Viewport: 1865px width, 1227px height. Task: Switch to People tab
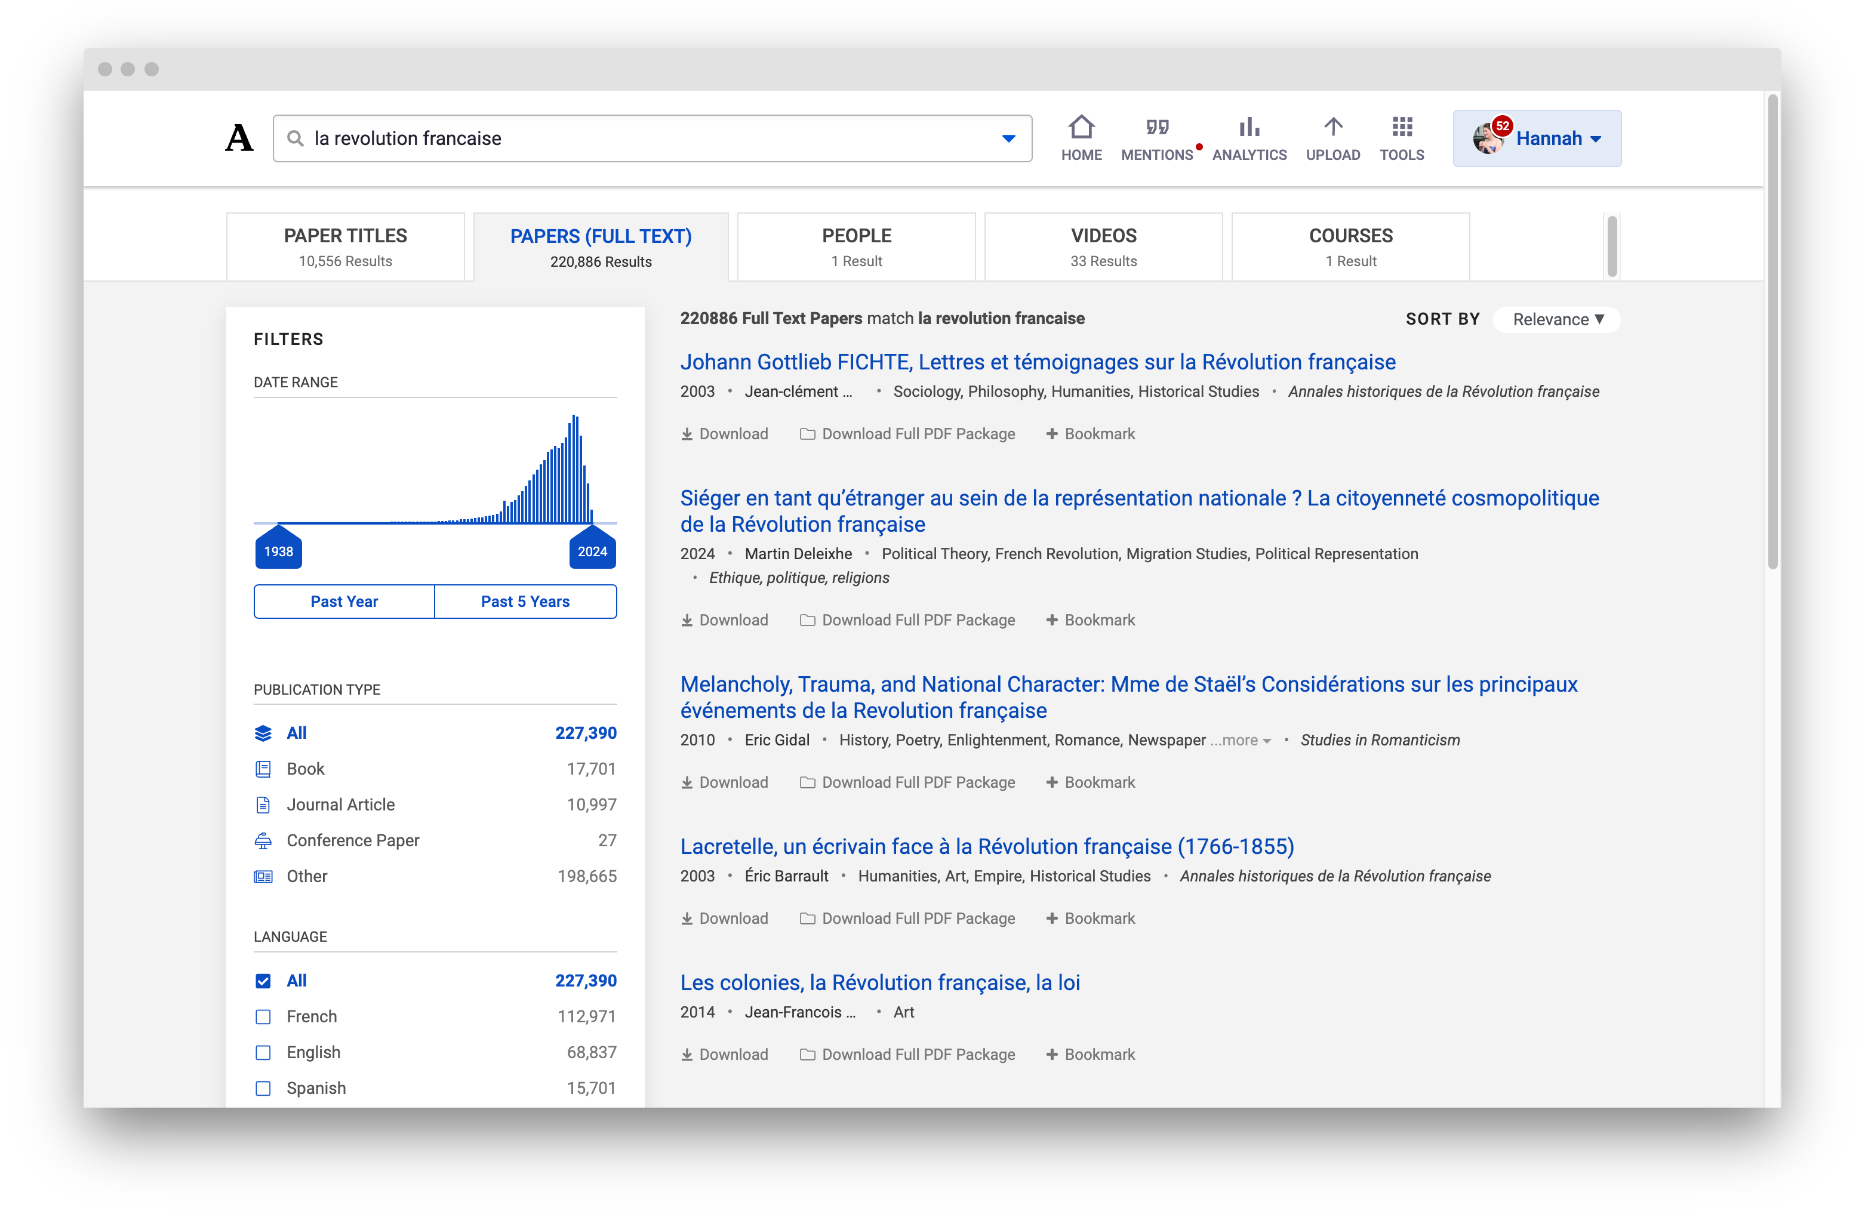pyautogui.click(x=857, y=247)
